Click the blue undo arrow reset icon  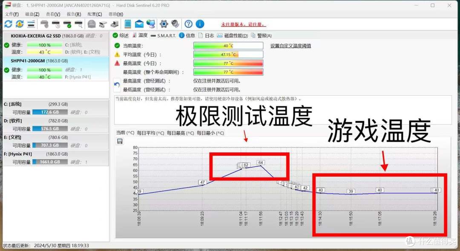click(x=117, y=85)
